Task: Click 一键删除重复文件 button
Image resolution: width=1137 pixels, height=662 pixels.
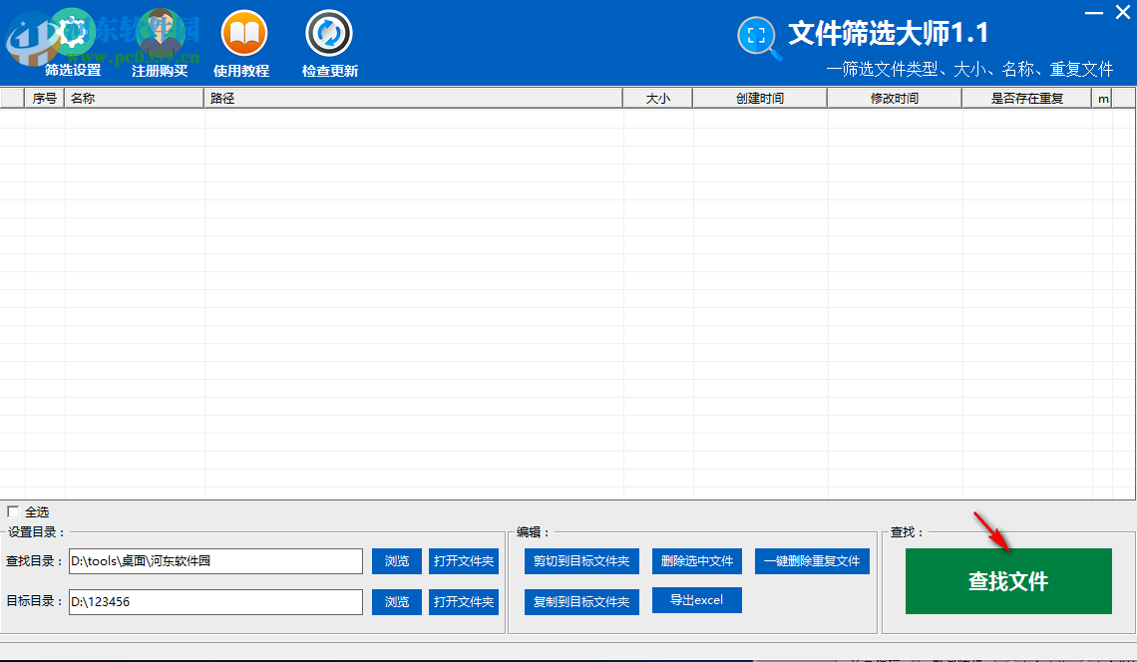Action: (x=812, y=561)
